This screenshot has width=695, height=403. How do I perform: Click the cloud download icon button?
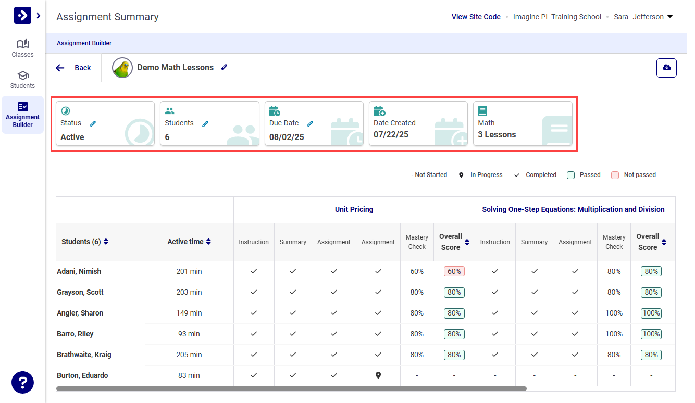coord(666,68)
